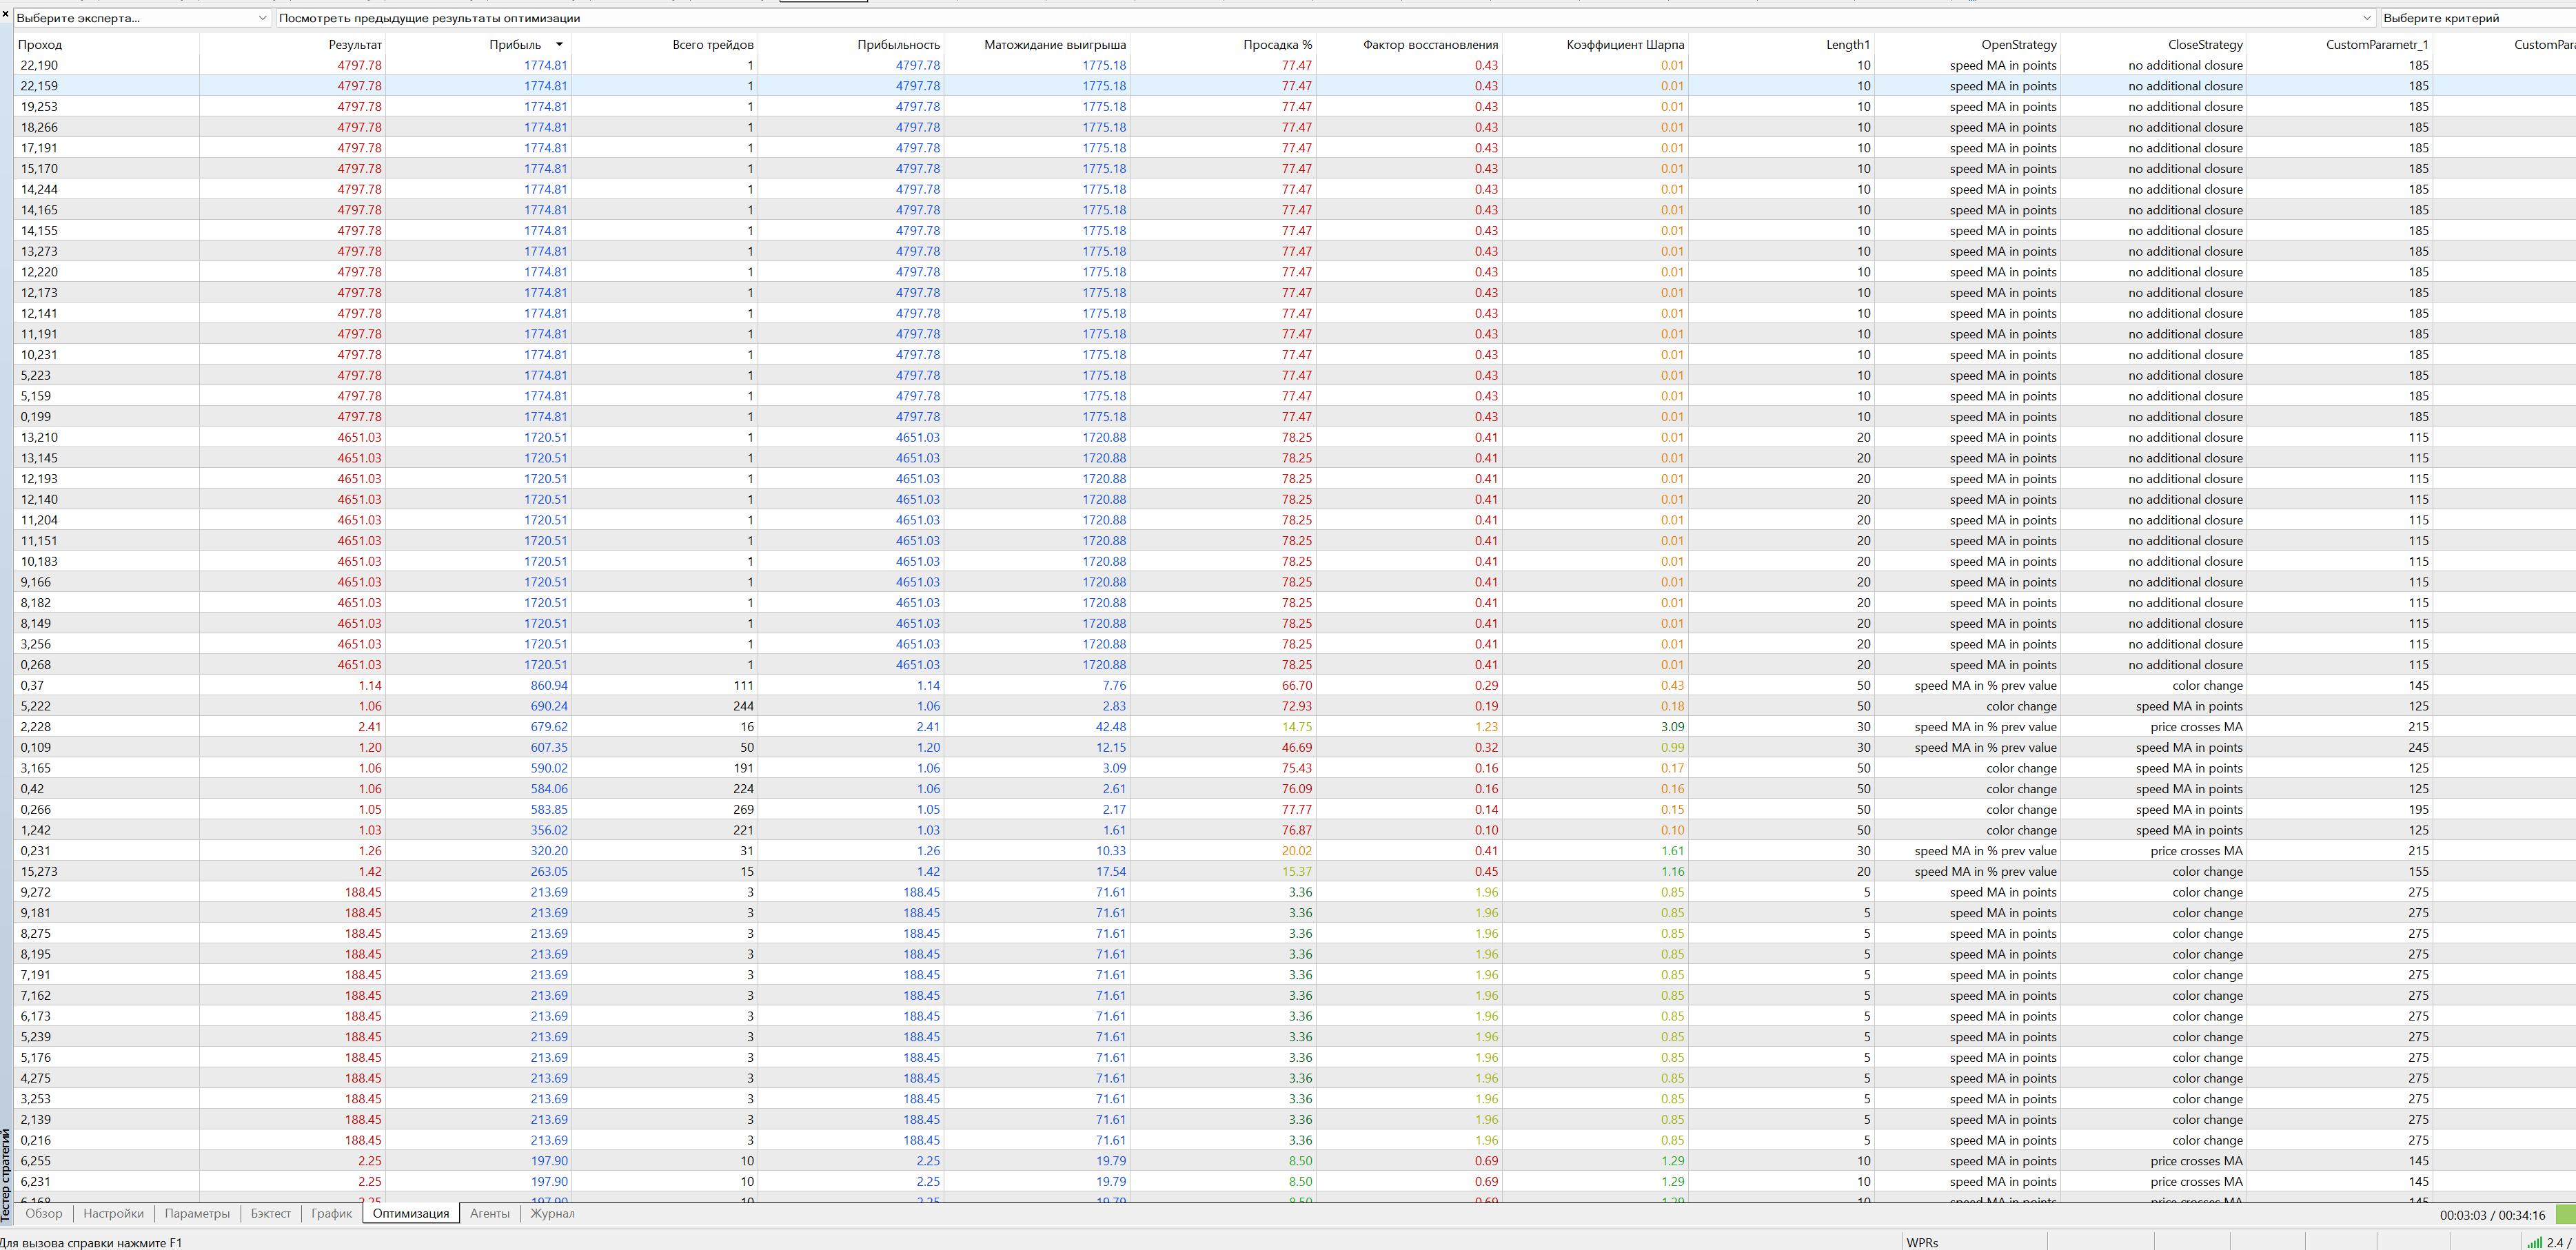Sort by the Просадка % column header

click(x=1277, y=44)
